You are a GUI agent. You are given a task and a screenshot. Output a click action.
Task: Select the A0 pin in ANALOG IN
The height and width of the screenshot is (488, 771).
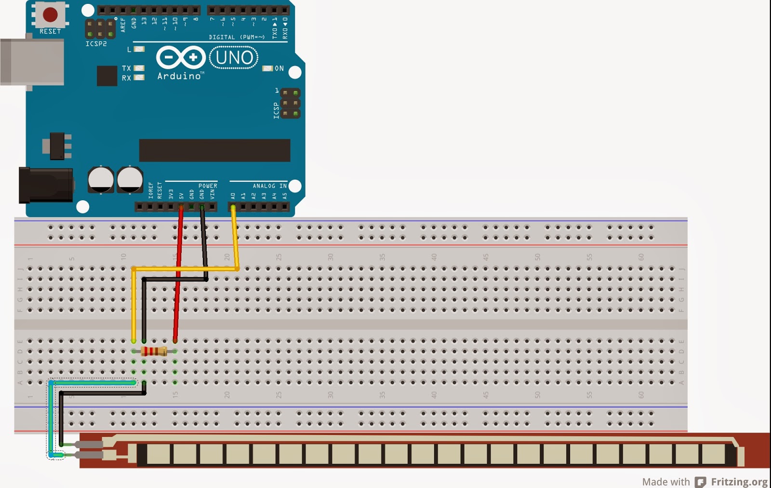[233, 207]
